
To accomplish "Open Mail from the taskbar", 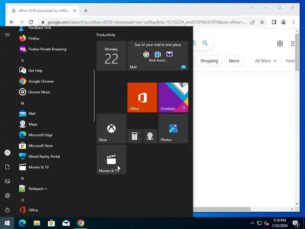I will pos(66,223).
